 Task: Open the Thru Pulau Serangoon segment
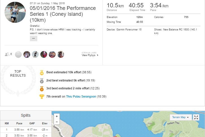coord(81,97)
